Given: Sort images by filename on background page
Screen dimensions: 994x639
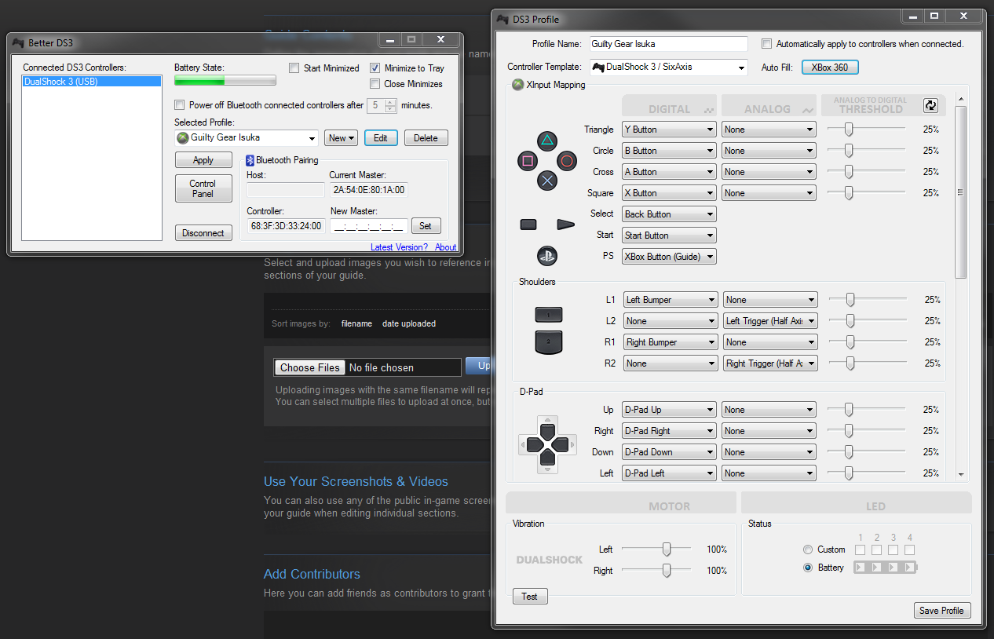Looking at the screenshot, I should click(x=356, y=323).
